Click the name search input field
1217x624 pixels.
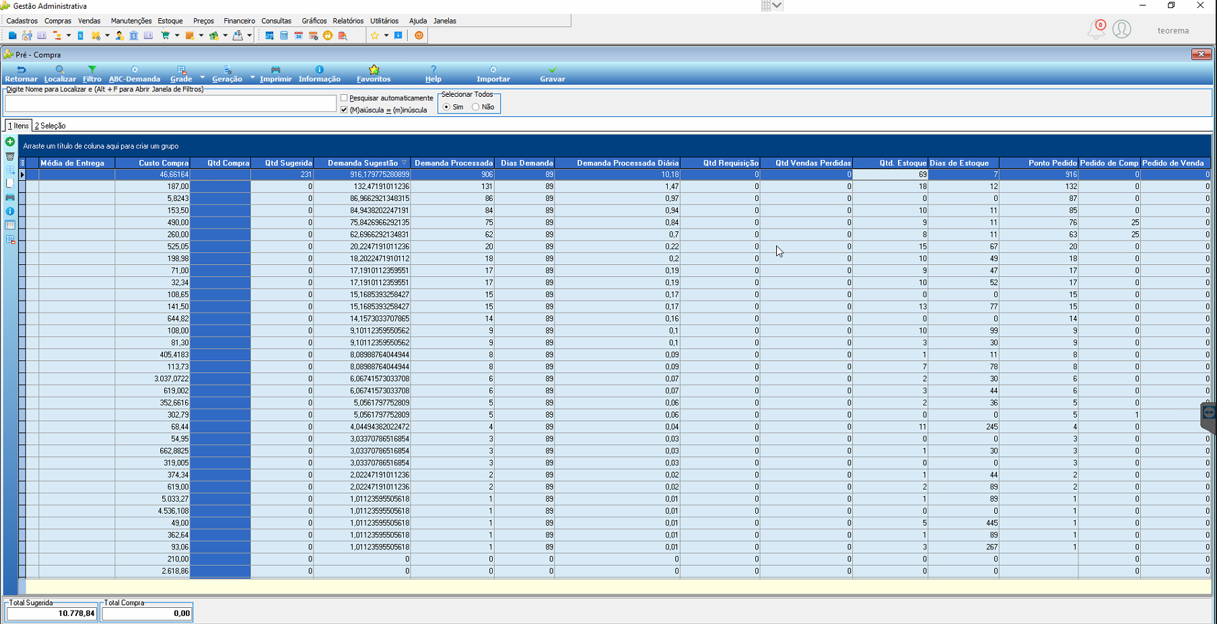point(170,103)
